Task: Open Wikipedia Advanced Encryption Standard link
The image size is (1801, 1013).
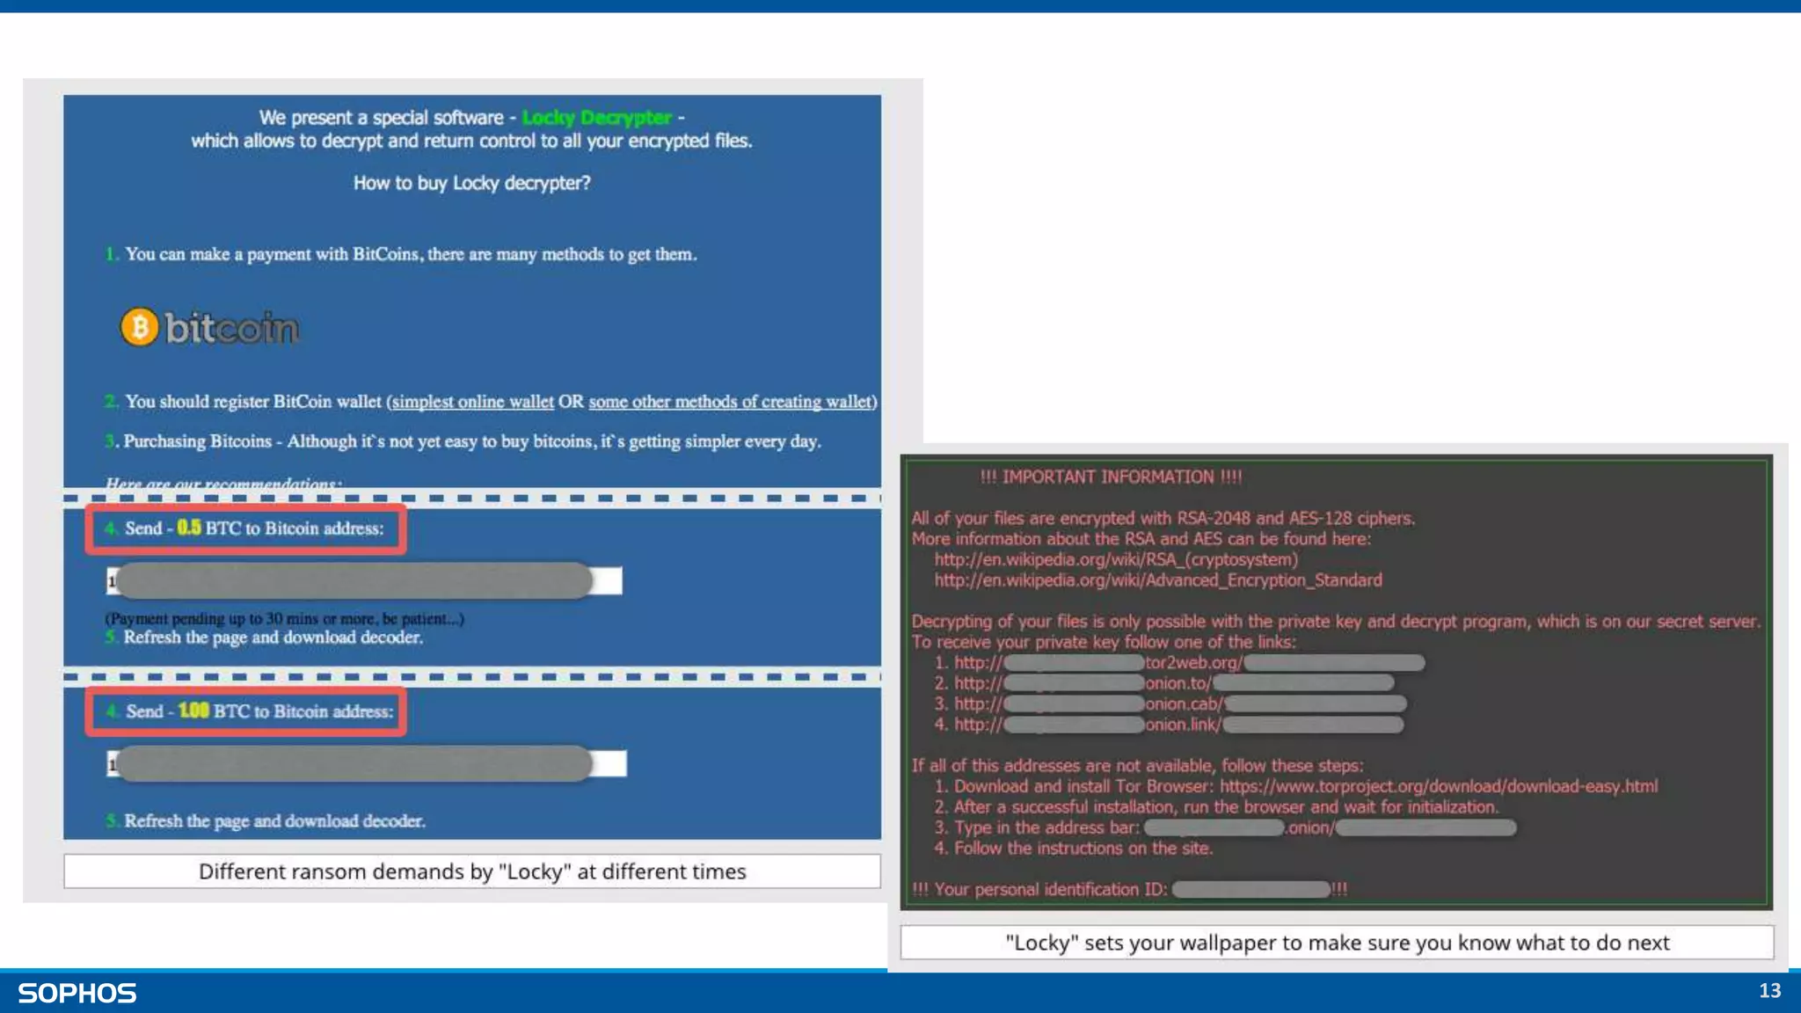Action: pos(1157,580)
